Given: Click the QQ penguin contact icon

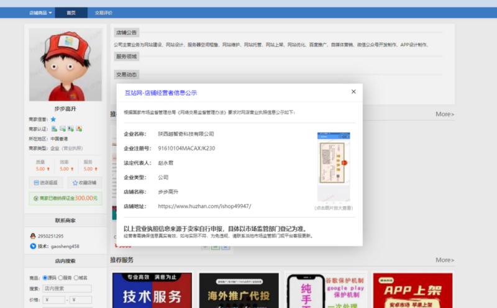Looking at the screenshot, I should point(33,236).
